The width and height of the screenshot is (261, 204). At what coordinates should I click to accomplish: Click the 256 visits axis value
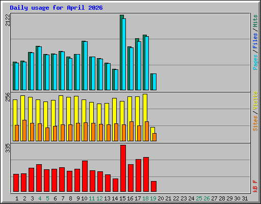click(x=8, y=97)
